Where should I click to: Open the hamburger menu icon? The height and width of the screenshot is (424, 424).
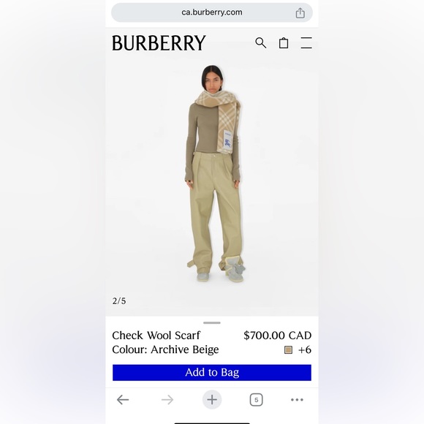click(306, 42)
